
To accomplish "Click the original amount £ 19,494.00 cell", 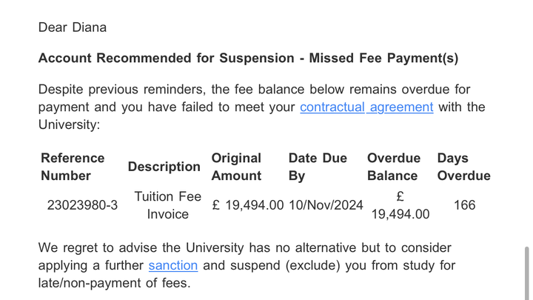I will click(248, 205).
